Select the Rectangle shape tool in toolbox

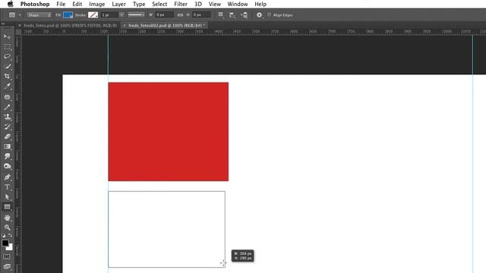click(x=7, y=207)
